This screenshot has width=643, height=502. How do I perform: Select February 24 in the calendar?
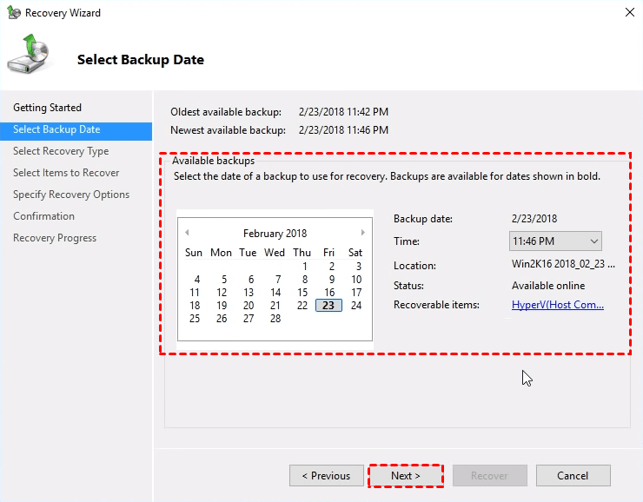(356, 306)
